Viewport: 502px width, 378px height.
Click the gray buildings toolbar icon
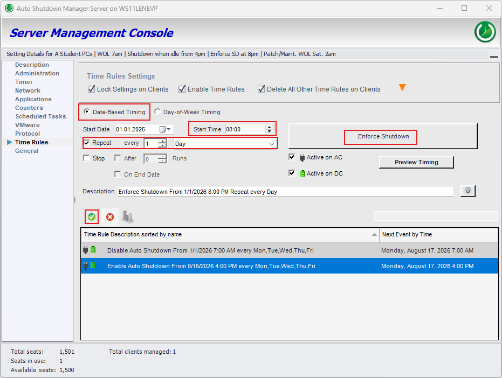click(x=128, y=216)
